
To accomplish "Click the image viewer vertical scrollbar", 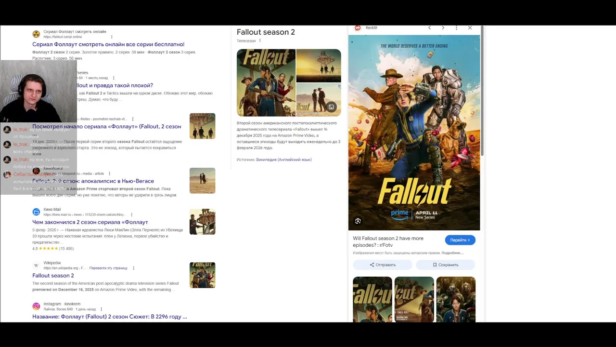I will 482,92.
